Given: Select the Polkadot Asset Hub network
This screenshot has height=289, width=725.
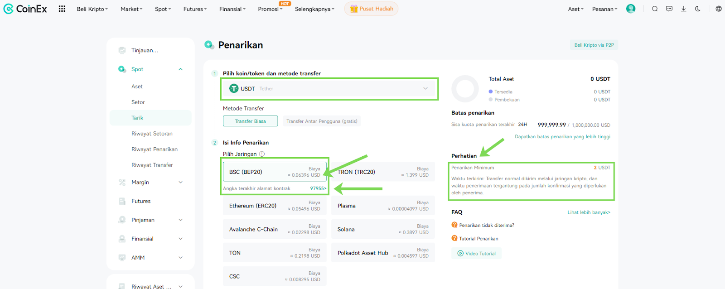Looking at the screenshot, I should click(x=383, y=253).
